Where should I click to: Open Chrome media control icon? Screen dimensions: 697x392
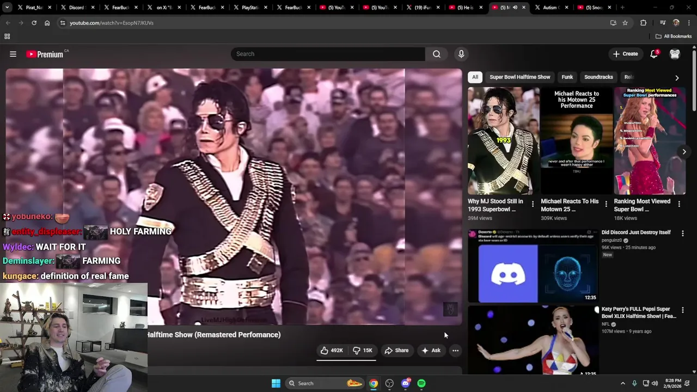(x=663, y=23)
